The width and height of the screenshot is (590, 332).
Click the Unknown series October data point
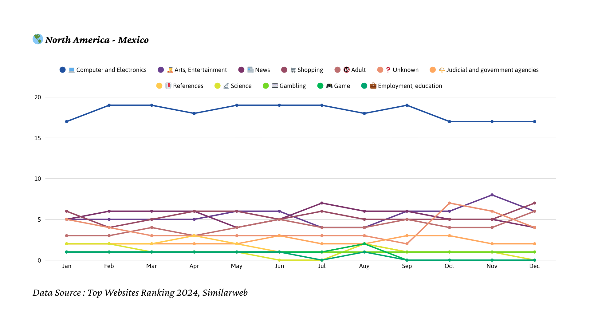pos(450,203)
